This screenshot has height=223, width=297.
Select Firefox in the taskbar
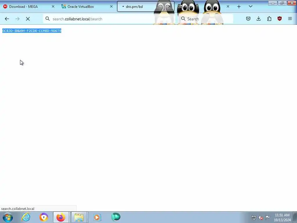click(x=61, y=217)
